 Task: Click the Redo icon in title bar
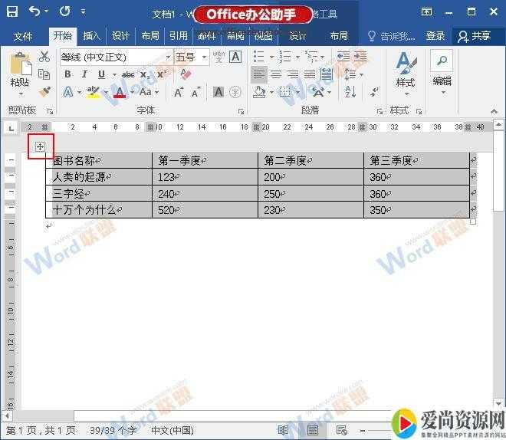coord(64,11)
